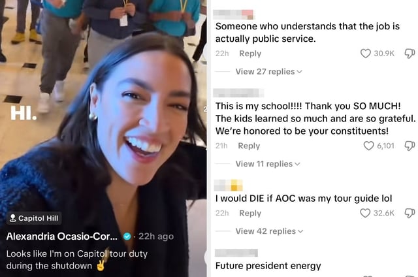Tap the heart on the 'tour guide' comment
This screenshot has width=418, height=277.
click(x=365, y=213)
